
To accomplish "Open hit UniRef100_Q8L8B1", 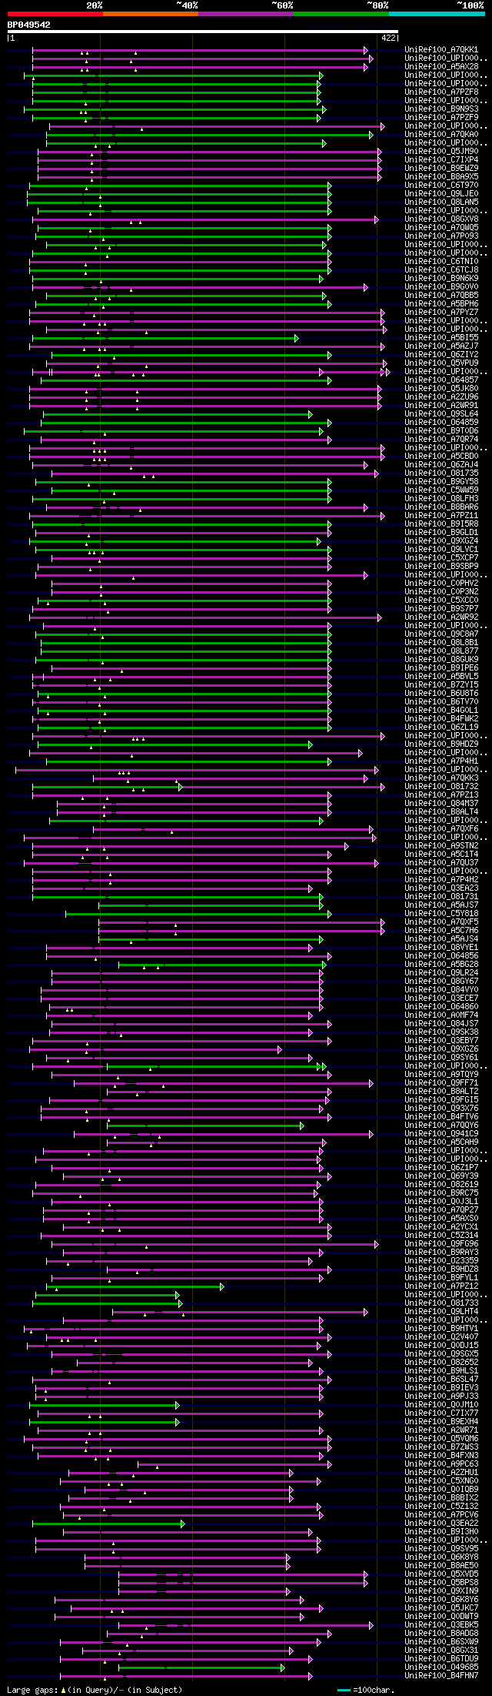I will (x=441, y=643).
